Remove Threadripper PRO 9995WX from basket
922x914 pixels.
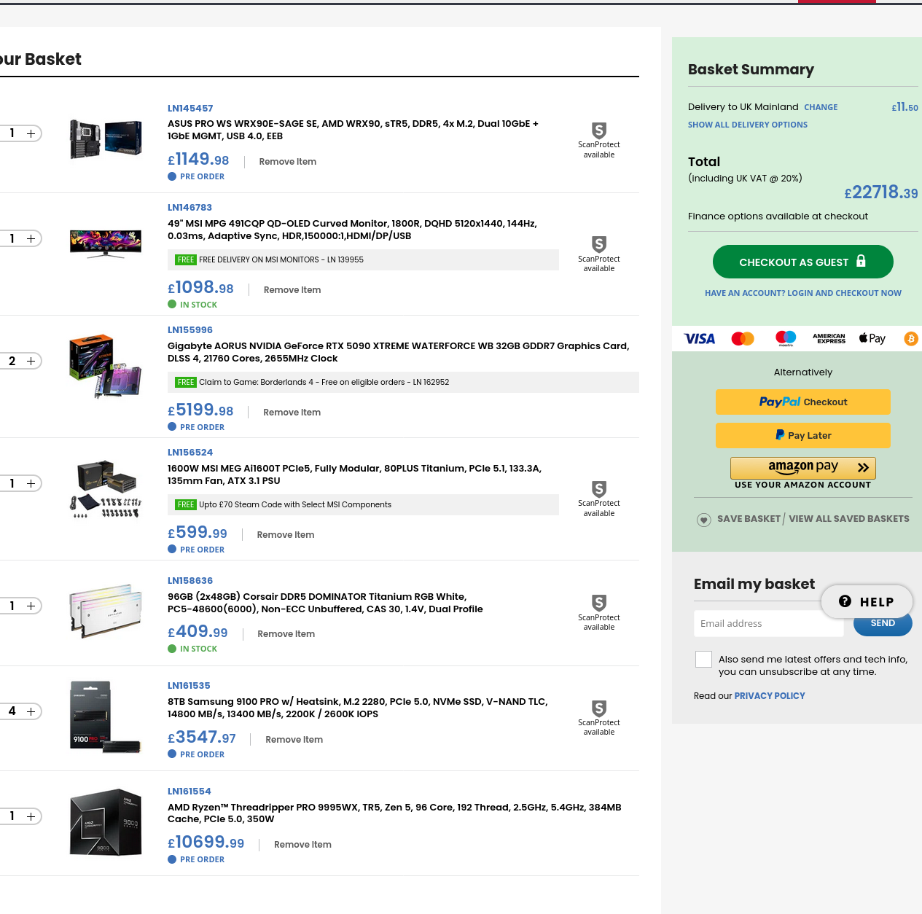point(302,845)
